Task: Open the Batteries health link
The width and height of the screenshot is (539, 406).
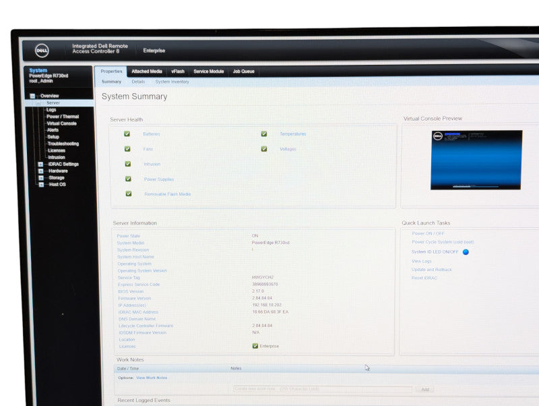Action: (x=151, y=134)
